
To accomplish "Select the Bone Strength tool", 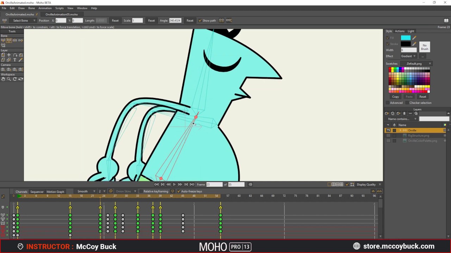I will tap(3, 45).
